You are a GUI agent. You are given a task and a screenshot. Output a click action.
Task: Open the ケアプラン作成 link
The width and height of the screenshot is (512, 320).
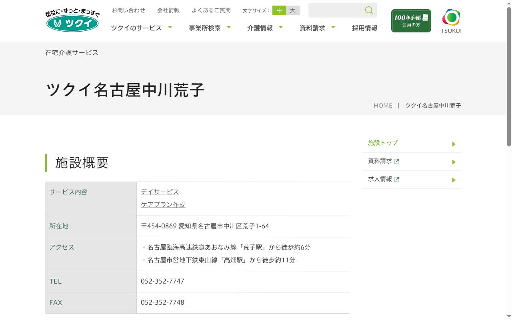tap(163, 205)
